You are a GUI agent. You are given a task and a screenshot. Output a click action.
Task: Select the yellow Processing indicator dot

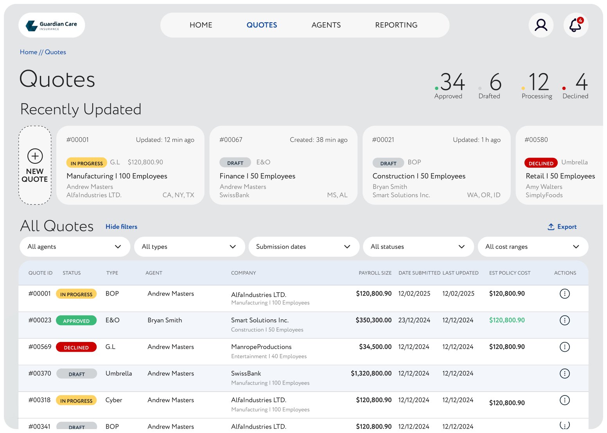[523, 89]
